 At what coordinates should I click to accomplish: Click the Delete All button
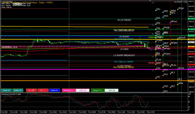tap(18, 90)
